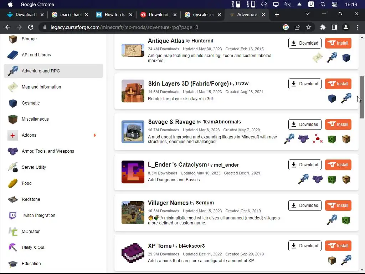The image size is (365, 274).
Task: Open the Chrome profile avatar
Action: [x=346, y=27]
